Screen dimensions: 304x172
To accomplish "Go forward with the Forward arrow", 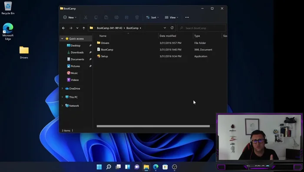I will point(71,28).
